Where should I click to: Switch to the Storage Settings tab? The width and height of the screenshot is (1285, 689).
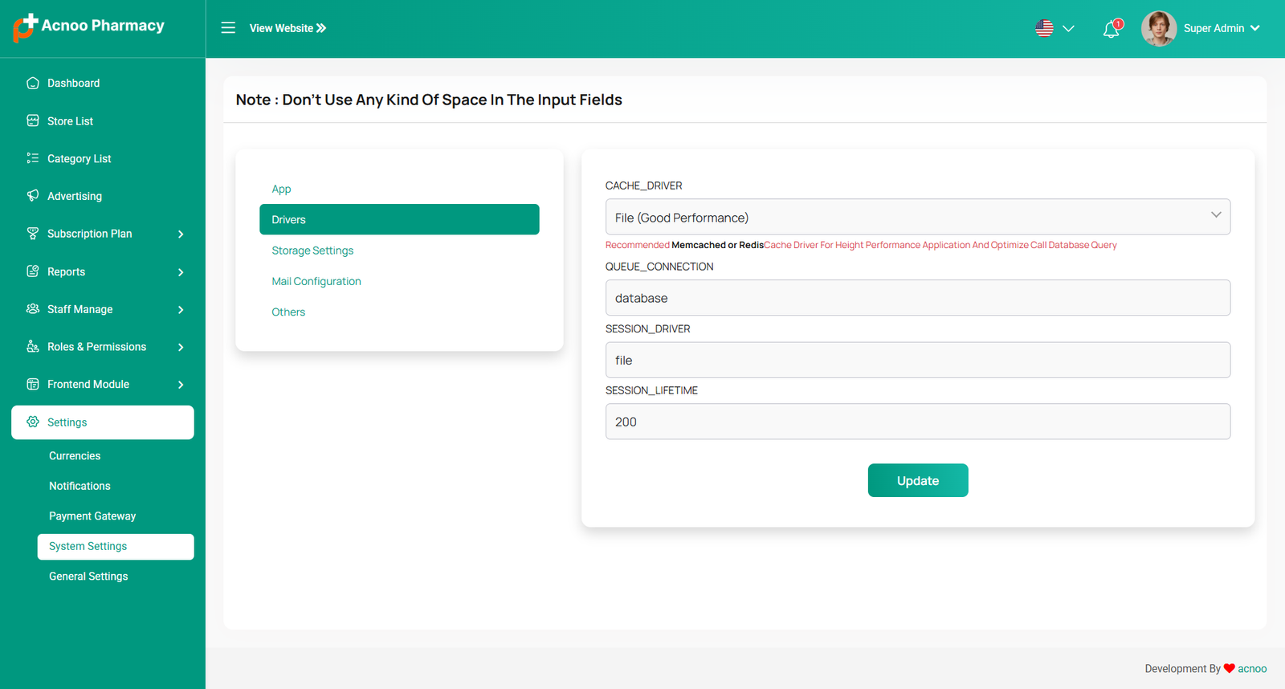[x=312, y=251]
